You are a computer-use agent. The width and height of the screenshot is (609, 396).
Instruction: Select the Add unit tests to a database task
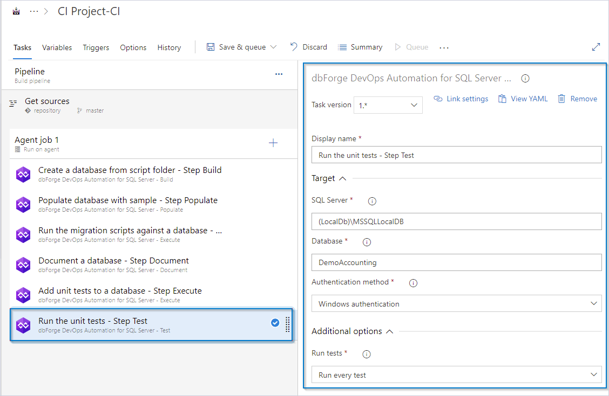point(153,295)
